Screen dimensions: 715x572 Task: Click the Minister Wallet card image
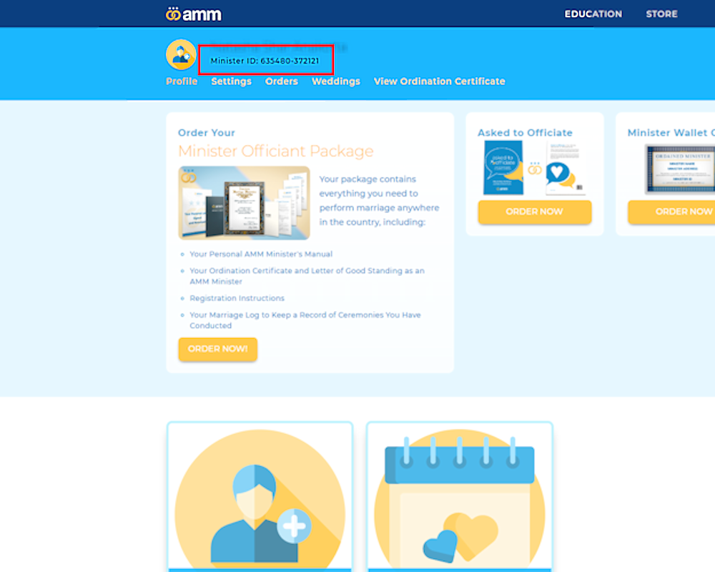pos(679,169)
